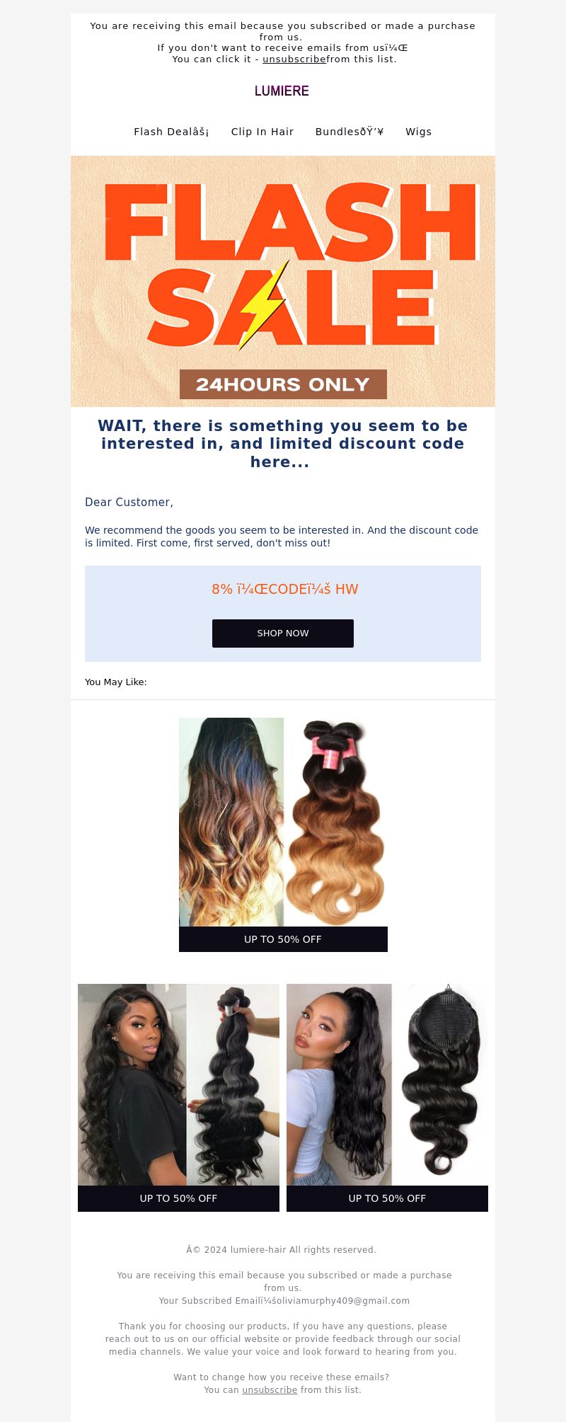
Task: Click UP TO 50% OFF under black bundles
Action: coord(178,1198)
